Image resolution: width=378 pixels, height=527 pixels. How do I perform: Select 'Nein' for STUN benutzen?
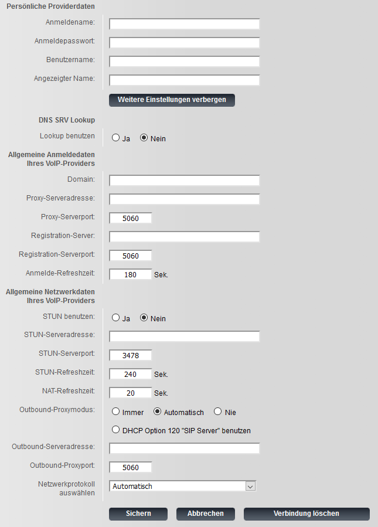(x=144, y=318)
